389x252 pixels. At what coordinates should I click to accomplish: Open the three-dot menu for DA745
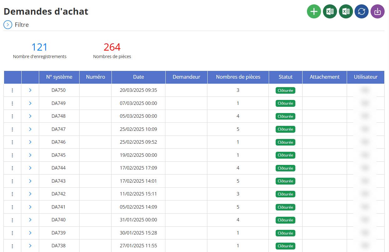click(12, 155)
